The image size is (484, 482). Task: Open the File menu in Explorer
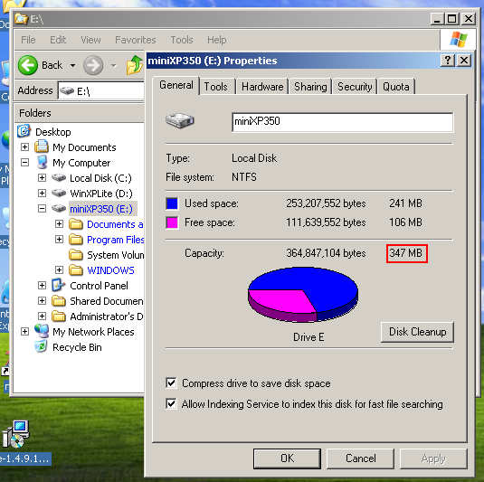[28, 40]
